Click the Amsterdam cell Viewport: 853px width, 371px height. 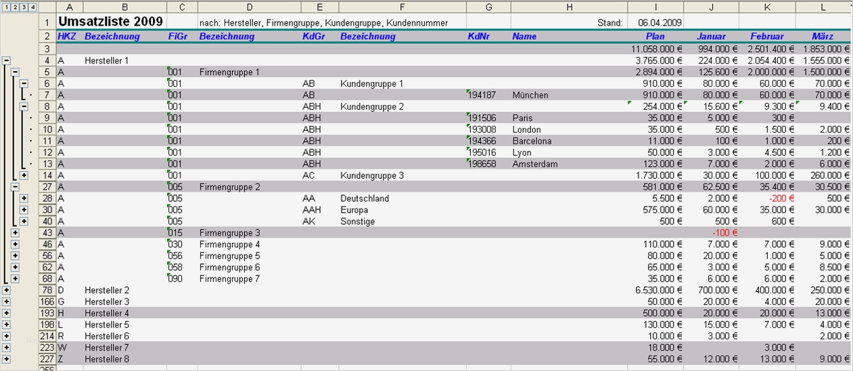(569, 164)
